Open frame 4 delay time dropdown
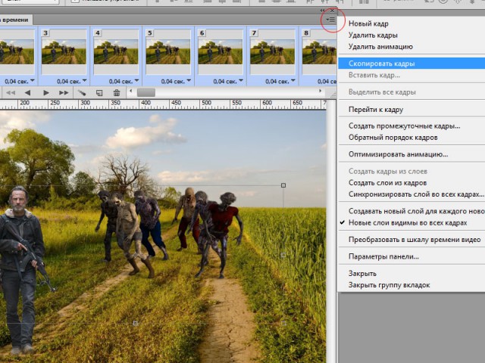 [136, 81]
